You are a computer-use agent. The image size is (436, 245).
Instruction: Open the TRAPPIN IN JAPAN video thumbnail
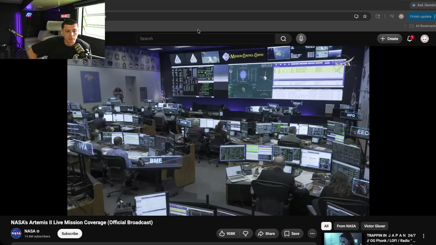[343, 239]
